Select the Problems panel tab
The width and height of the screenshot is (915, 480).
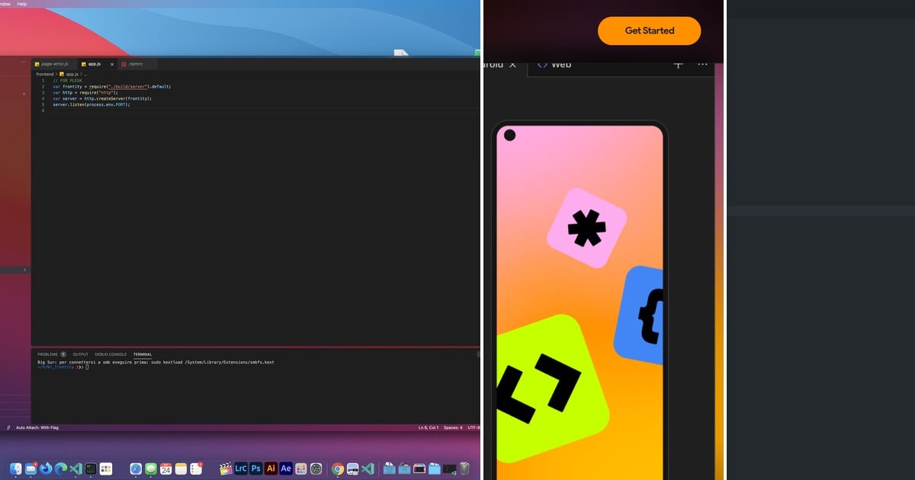coord(50,354)
